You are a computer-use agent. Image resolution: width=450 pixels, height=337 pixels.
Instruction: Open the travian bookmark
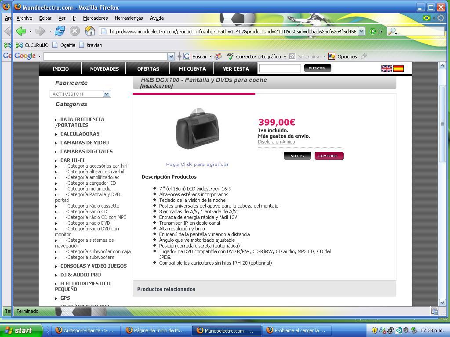tap(91, 45)
